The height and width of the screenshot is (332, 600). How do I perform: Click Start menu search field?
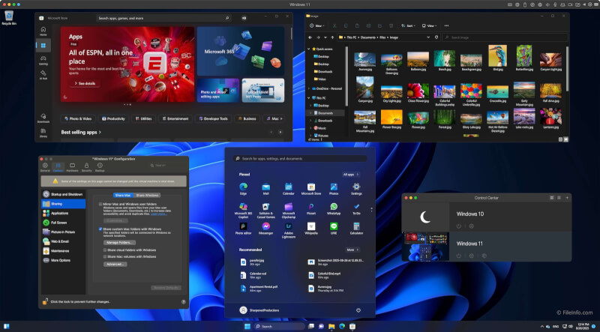click(x=300, y=158)
